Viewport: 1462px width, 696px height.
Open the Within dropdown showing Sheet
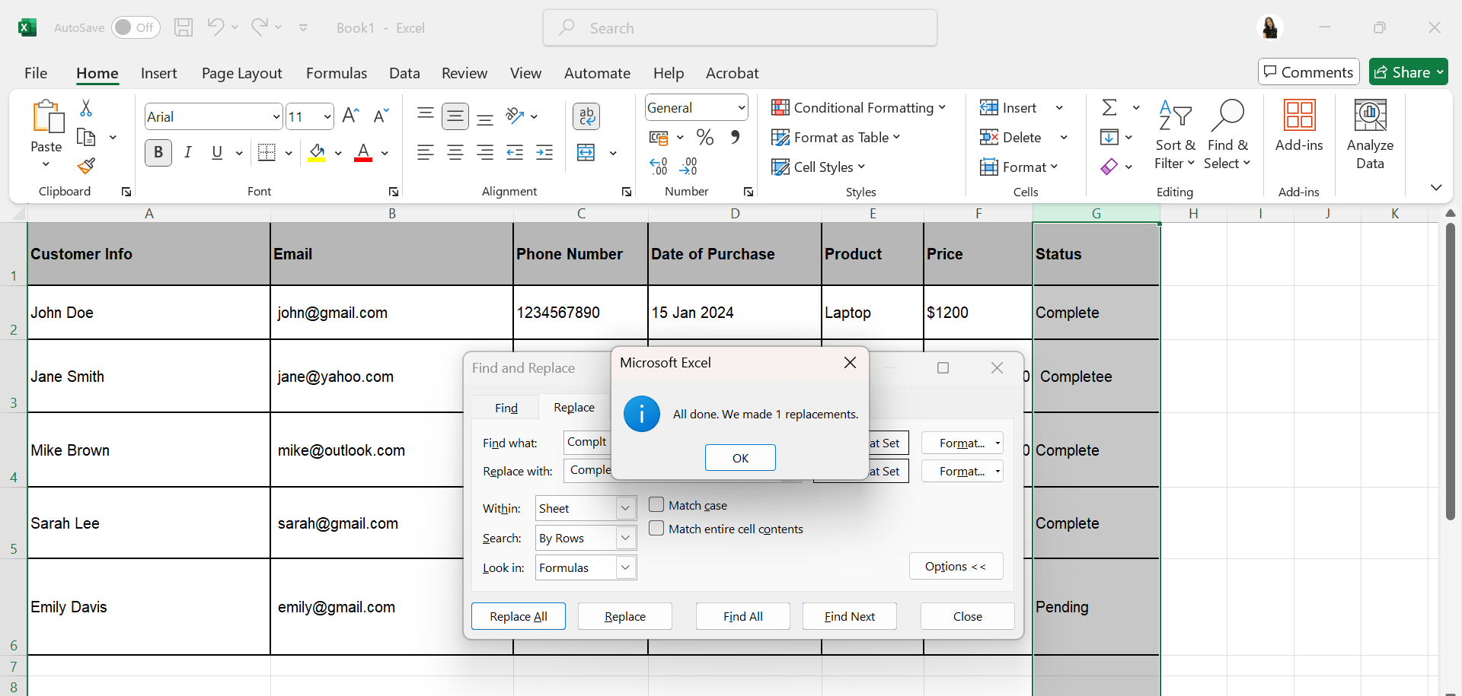[x=626, y=508]
